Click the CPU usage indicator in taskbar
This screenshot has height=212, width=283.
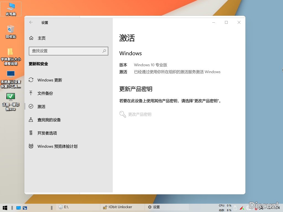pos(225,205)
